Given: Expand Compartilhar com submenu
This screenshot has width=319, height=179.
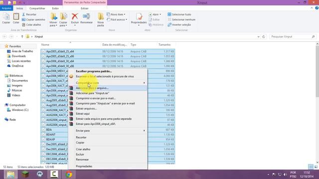Looking at the screenshot, I should click(x=108, y=83).
